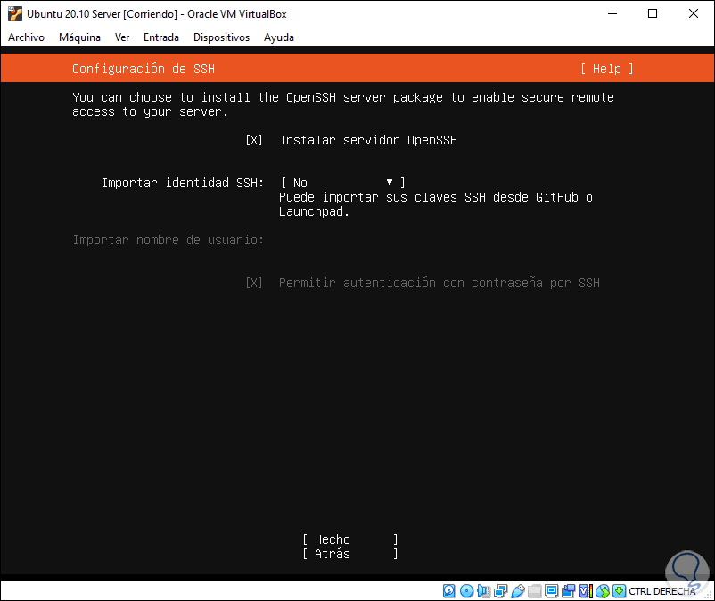Click the VirtualBox icon in the title bar
This screenshot has height=601, width=715.
pos(14,13)
